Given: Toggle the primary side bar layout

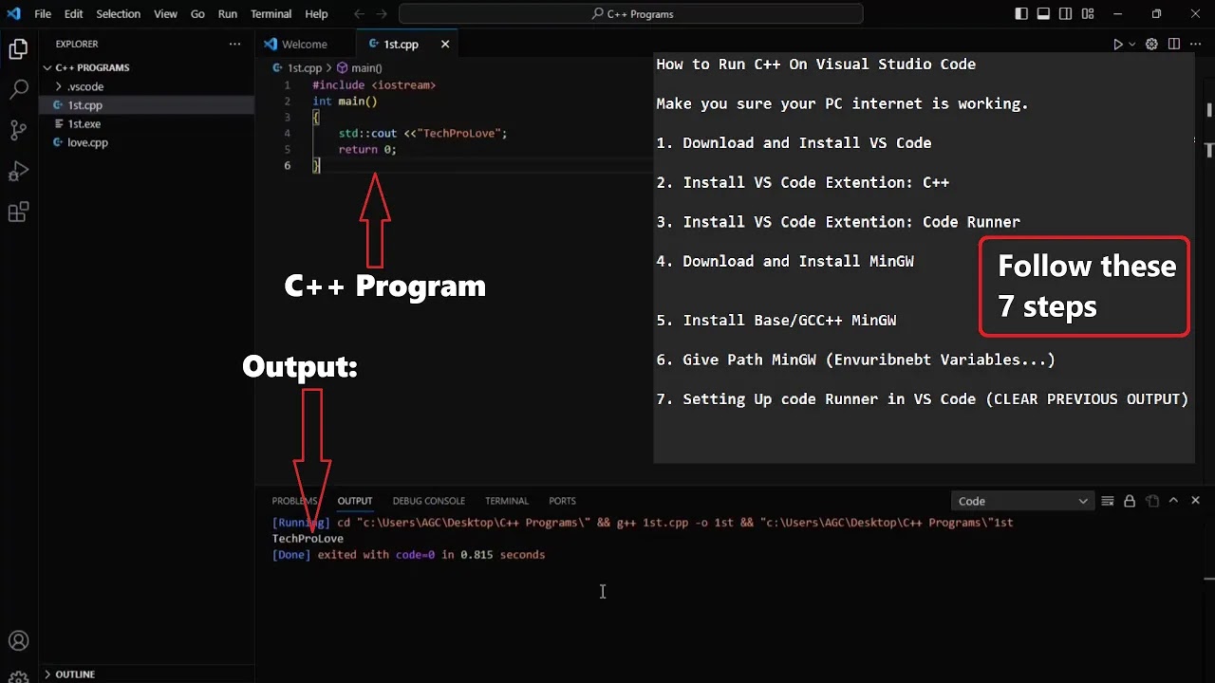Looking at the screenshot, I should [1021, 14].
